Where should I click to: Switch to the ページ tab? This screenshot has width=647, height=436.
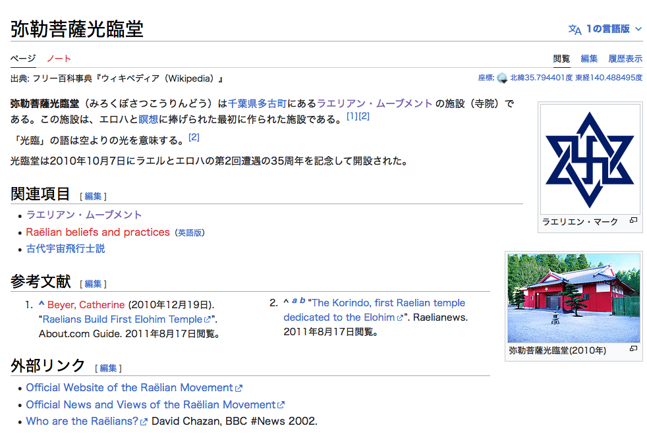(23, 59)
